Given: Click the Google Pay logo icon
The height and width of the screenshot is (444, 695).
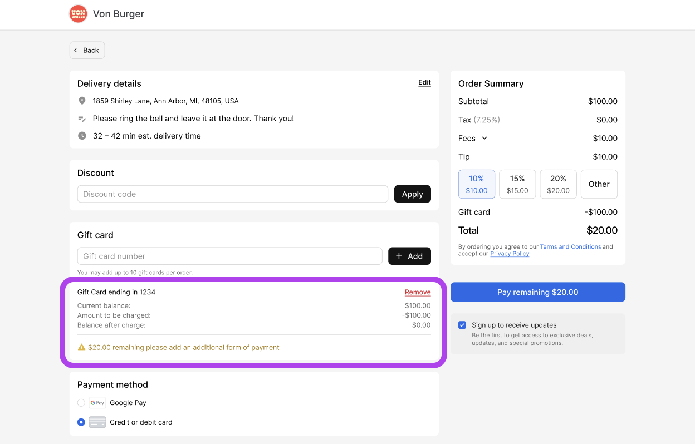Looking at the screenshot, I should click(x=97, y=402).
